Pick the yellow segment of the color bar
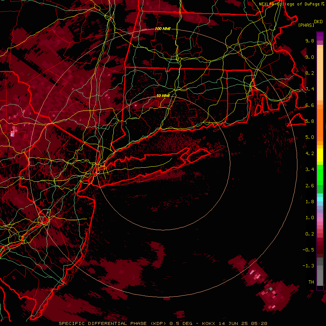Viewport: 326px width, 326px height. [320, 155]
